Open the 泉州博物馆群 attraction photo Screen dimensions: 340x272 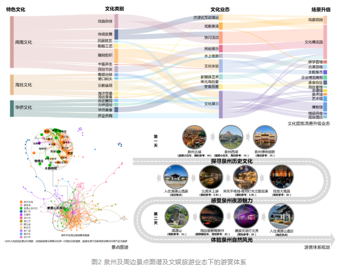coord(265,137)
